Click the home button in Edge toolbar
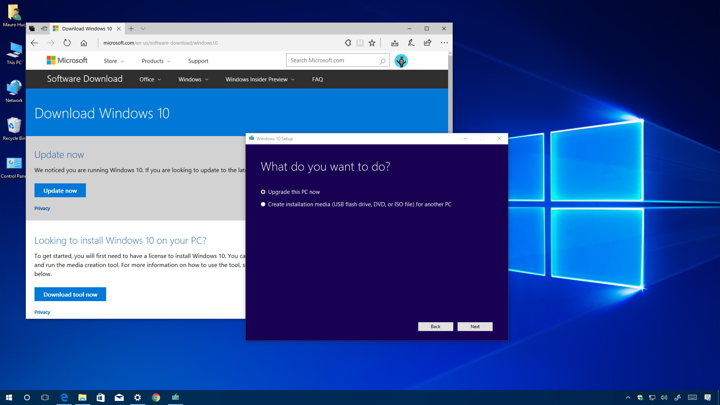The width and height of the screenshot is (720, 405). (83, 43)
